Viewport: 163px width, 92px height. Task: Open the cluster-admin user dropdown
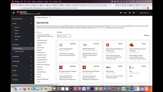[144, 13]
